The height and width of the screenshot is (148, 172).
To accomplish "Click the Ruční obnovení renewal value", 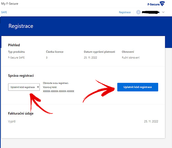I will pos(131,57).
